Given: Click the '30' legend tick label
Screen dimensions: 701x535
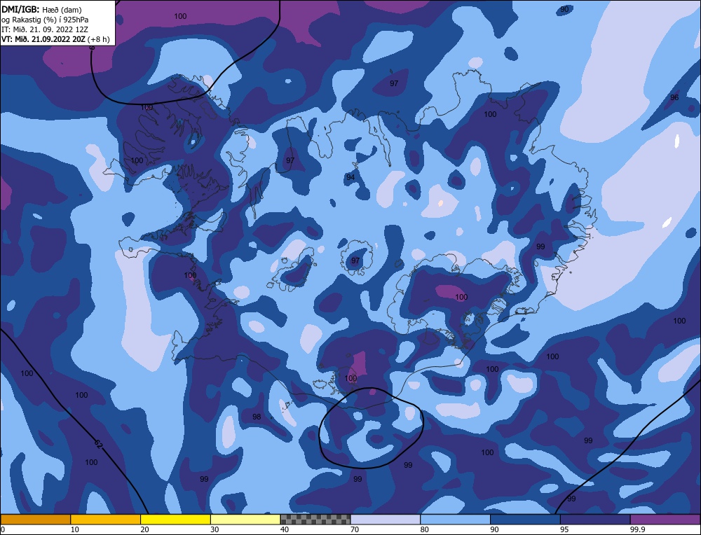Looking at the screenshot, I should (215, 529).
